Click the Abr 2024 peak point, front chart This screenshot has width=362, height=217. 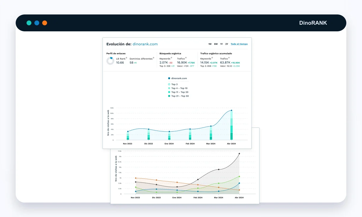click(x=232, y=110)
